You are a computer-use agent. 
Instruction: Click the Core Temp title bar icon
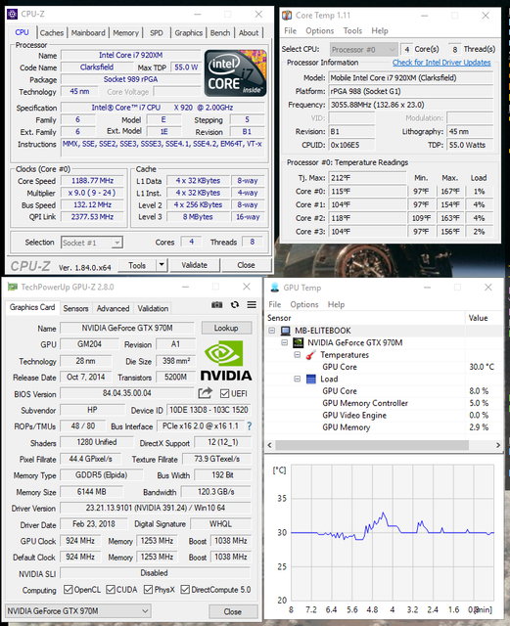pos(287,16)
